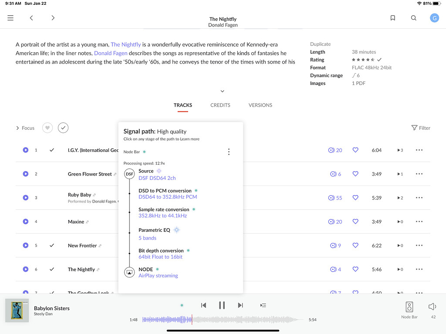Screen dimensions: 446x334
Task: Expand the Focus options
Action: tap(25, 128)
